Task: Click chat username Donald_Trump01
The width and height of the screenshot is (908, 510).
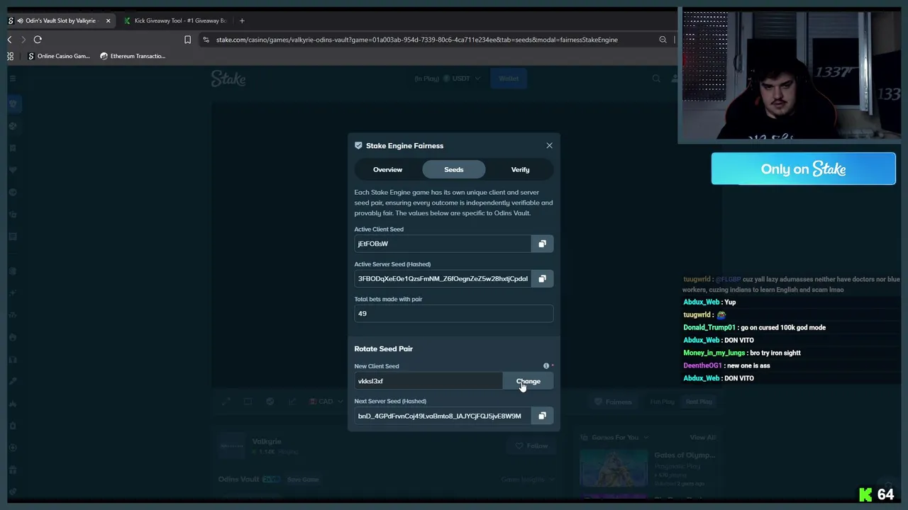Action: [709, 327]
